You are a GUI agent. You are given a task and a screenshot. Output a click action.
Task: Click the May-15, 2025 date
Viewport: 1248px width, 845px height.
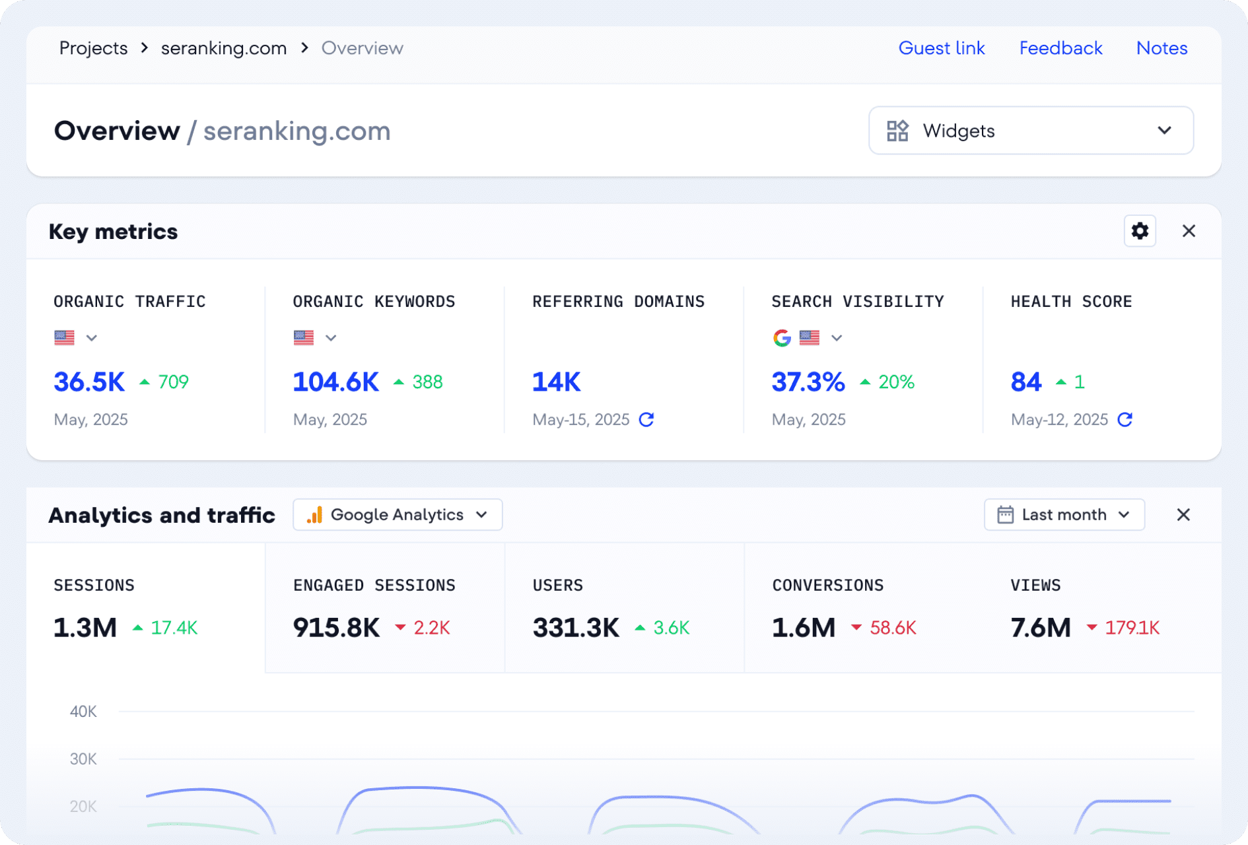(581, 420)
